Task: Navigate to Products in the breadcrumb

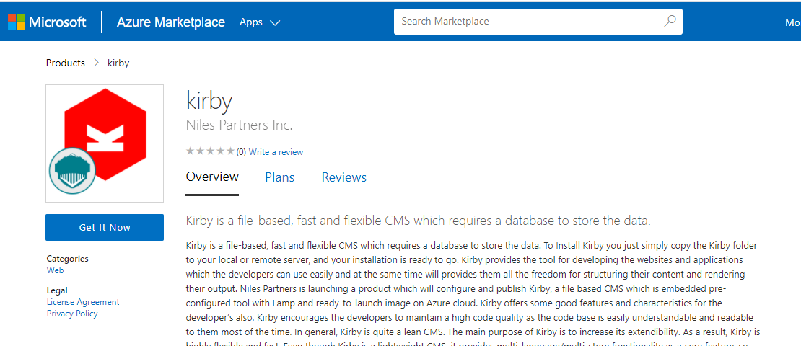Action: coord(66,63)
